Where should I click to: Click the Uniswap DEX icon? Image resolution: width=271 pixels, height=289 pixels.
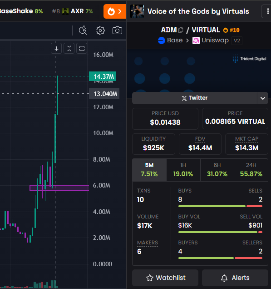coord(196,41)
